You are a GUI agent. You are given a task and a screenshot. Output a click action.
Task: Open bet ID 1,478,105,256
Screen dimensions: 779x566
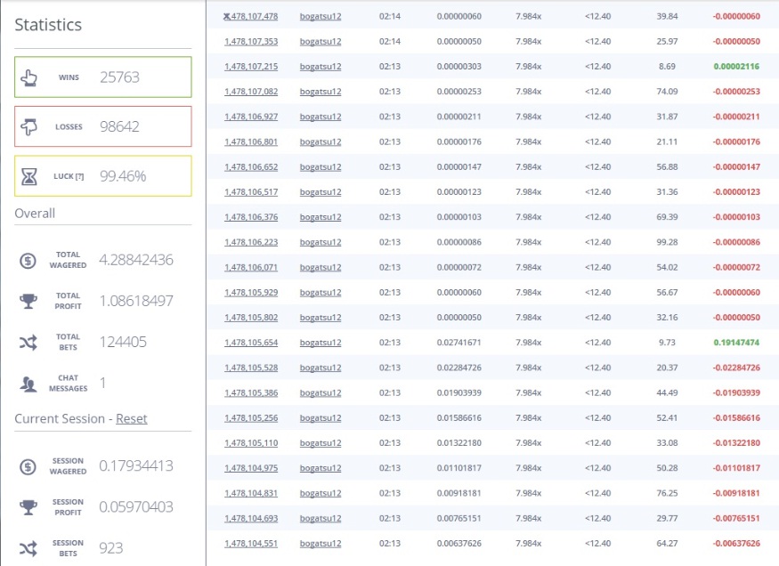(x=251, y=418)
